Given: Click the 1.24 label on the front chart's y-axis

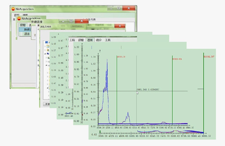Looking at the screenshot, I should tap(93, 57).
